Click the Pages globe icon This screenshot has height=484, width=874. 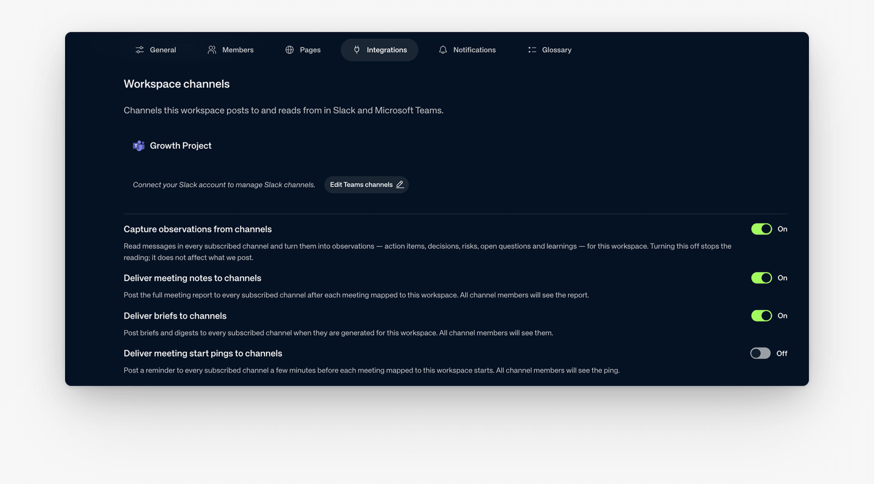(x=290, y=50)
